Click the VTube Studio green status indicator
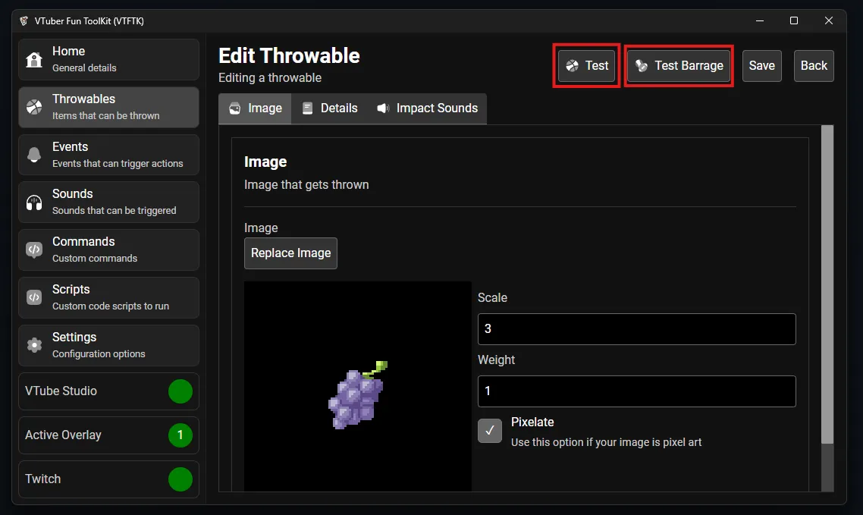863x515 pixels. point(180,391)
